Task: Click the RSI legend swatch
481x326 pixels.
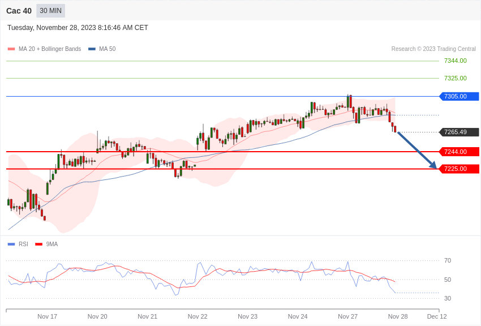Action: point(11,244)
